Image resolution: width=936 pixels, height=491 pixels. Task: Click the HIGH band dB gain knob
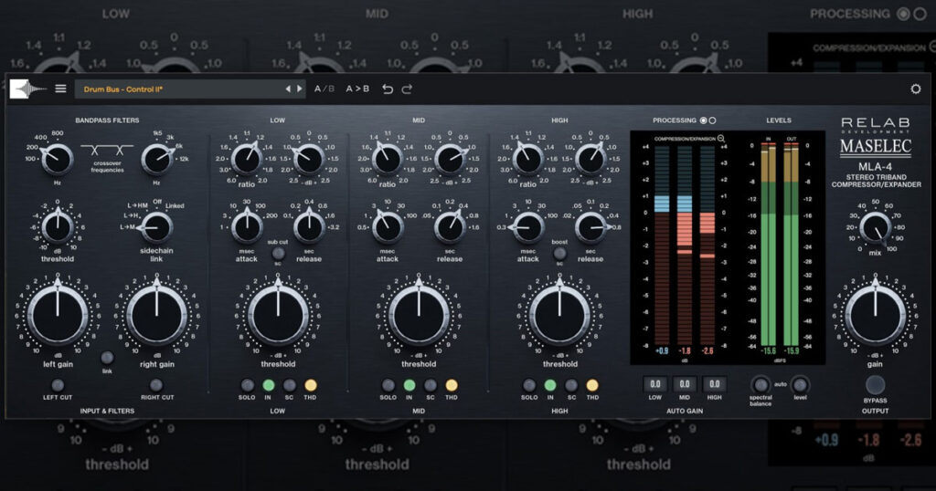point(590,159)
